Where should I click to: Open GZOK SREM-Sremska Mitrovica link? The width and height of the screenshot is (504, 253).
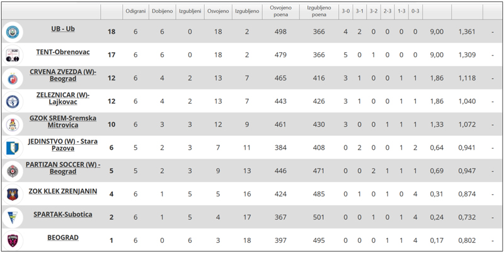tap(62, 122)
